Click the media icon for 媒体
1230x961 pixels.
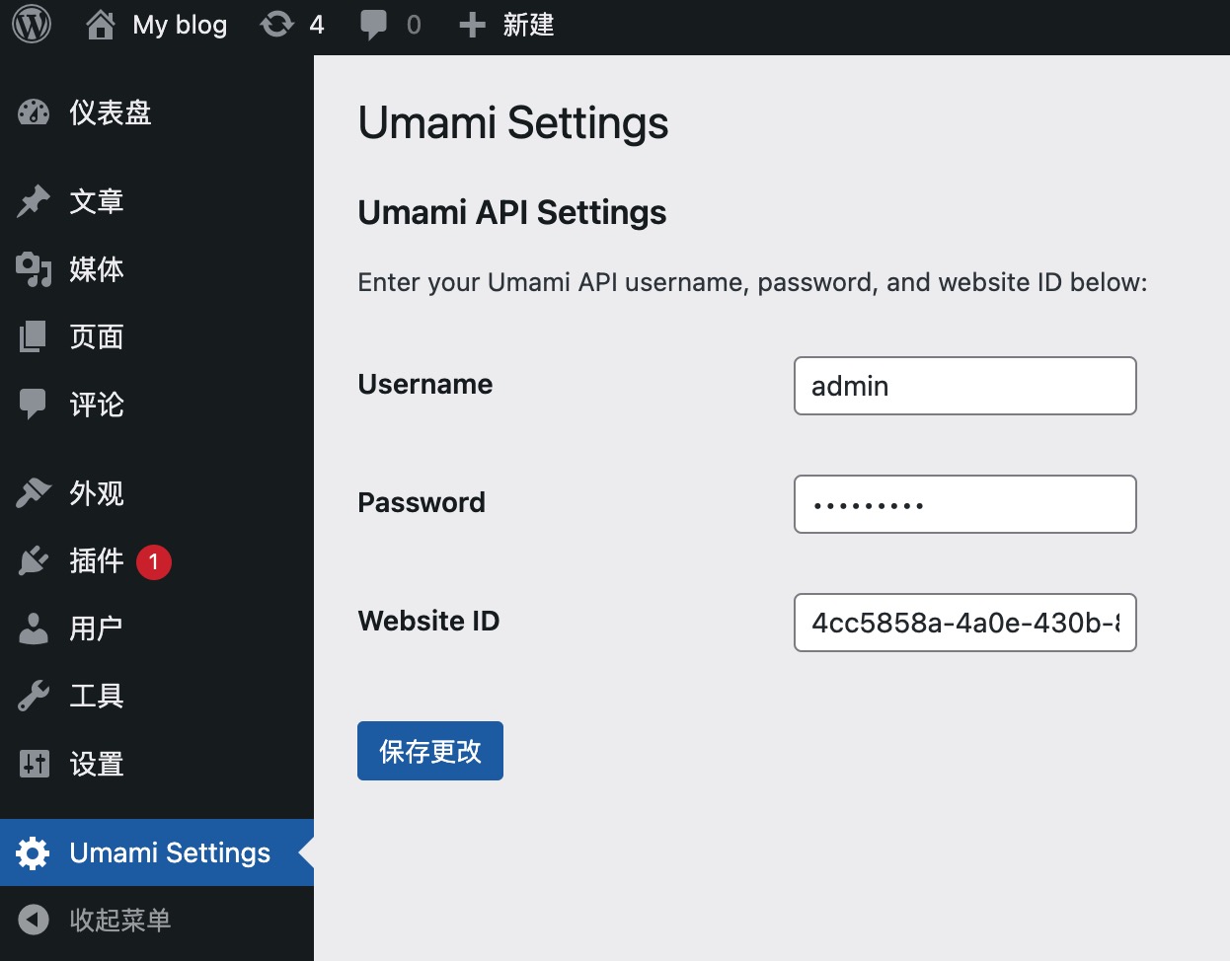[x=34, y=268]
